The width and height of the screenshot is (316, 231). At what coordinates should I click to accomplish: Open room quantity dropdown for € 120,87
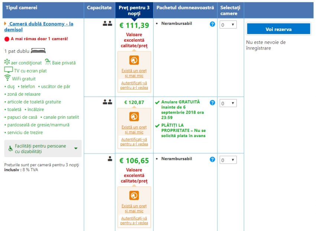pos(228,104)
